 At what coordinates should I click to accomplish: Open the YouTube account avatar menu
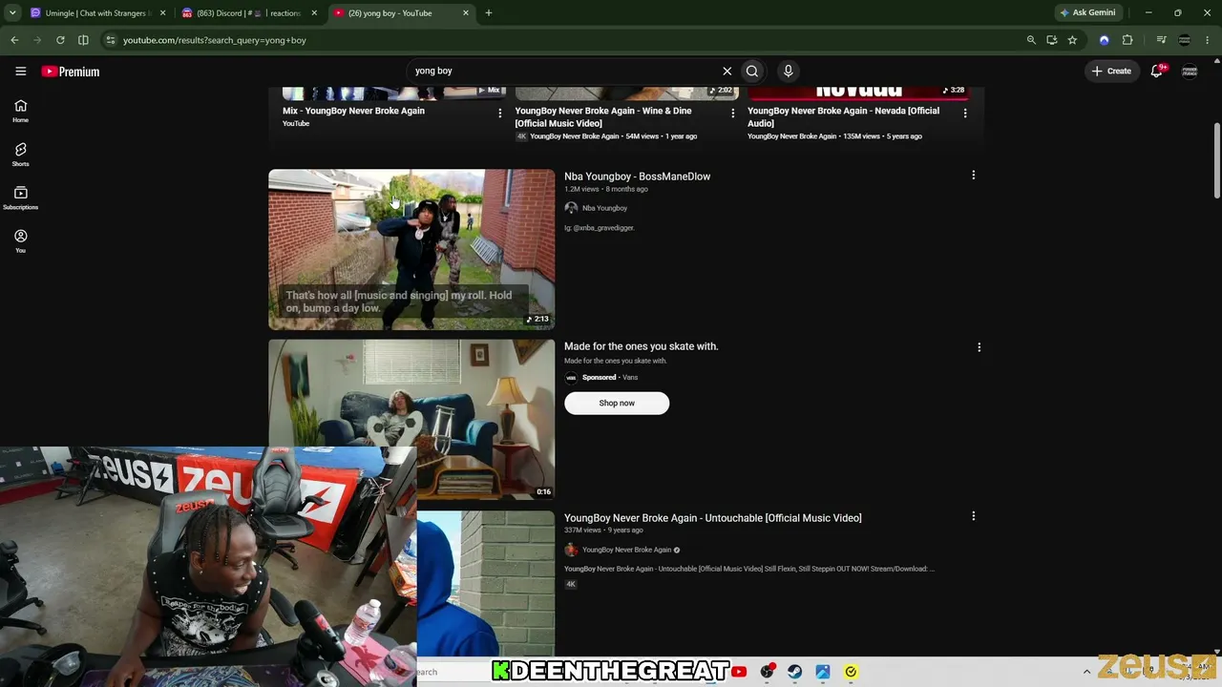coord(1190,71)
